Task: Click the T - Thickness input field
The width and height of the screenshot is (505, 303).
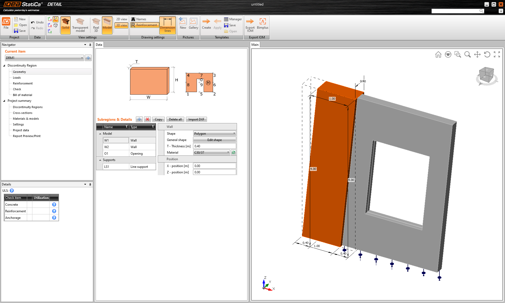Action: click(x=214, y=146)
